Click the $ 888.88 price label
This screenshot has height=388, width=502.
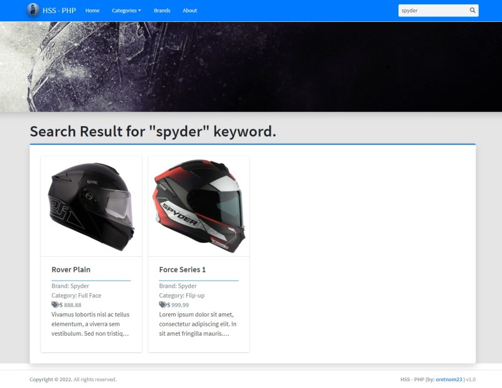point(70,305)
